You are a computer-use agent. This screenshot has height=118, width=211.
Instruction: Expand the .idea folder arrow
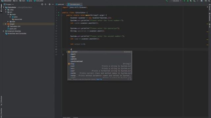coord(6,10)
